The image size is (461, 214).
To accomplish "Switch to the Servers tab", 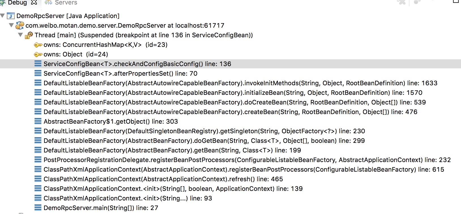I will (x=66, y=3).
